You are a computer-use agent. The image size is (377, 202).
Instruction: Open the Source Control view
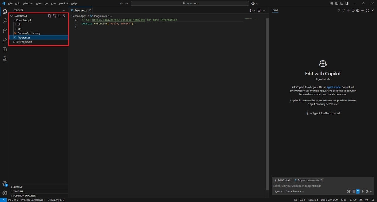point(5,30)
